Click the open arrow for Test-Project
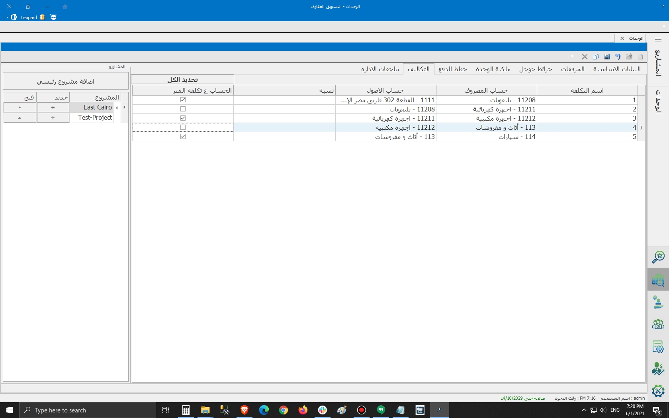 pyautogui.click(x=20, y=118)
